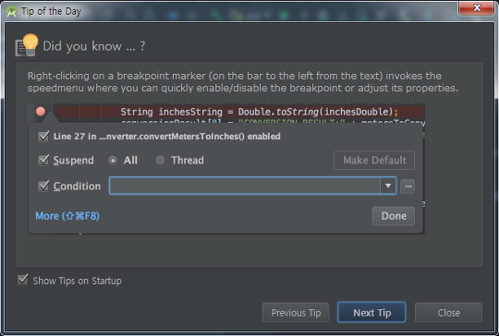Click the Make Default button
499x336 pixels.
point(374,161)
